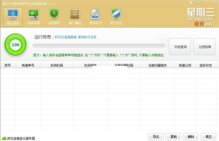Click the 删除 delete button
Viewport: 219px width, 141px height.
point(191,137)
